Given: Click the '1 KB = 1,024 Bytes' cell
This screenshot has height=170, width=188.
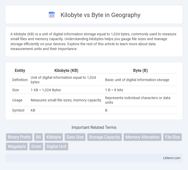Looking at the screenshot, I should coord(66,90).
